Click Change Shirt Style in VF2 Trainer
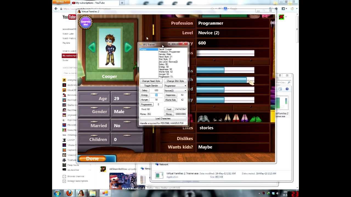The height and width of the screenshot is (197, 351). pyautogui.click(x=175, y=81)
